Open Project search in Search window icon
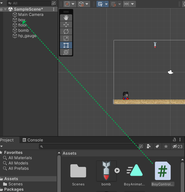The width and height of the screenshot is (185, 192). tap(141, 146)
